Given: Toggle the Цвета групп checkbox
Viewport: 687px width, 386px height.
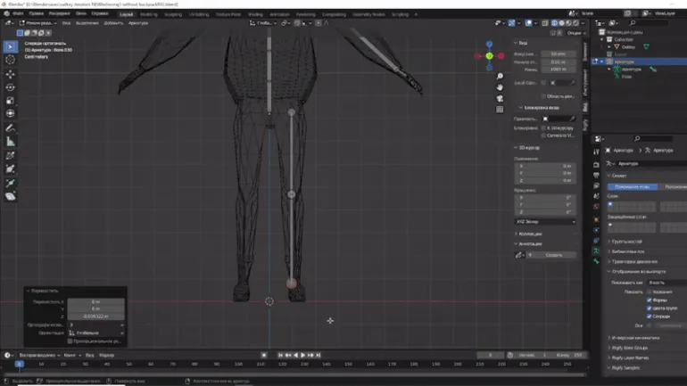Looking at the screenshot, I should pyautogui.click(x=650, y=308).
